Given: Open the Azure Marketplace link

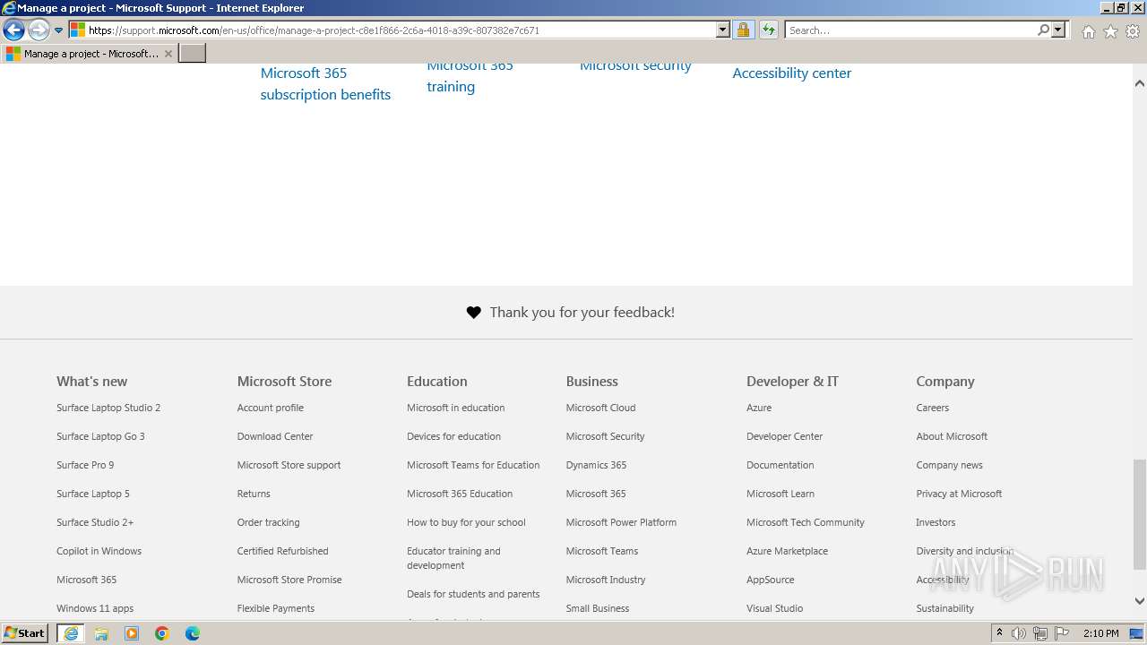Looking at the screenshot, I should click(x=787, y=551).
